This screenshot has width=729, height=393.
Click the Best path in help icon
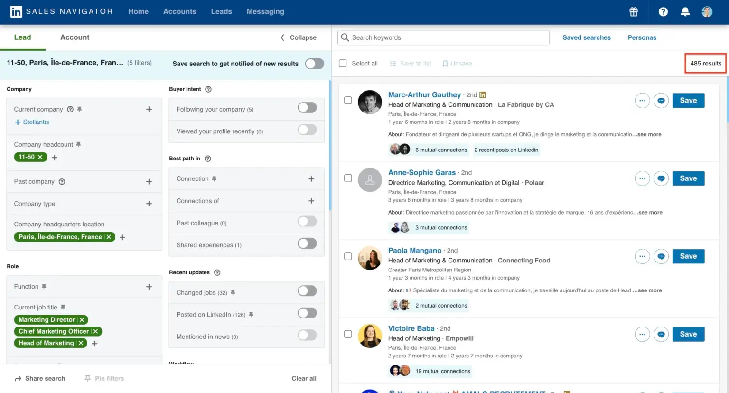click(x=207, y=159)
